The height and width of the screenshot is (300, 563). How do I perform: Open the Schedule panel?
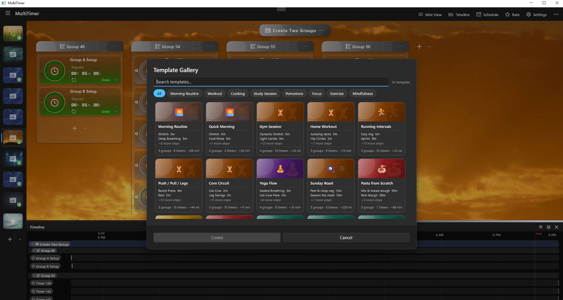tap(487, 15)
